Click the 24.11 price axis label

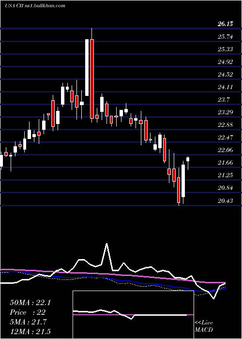tap(226, 87)
